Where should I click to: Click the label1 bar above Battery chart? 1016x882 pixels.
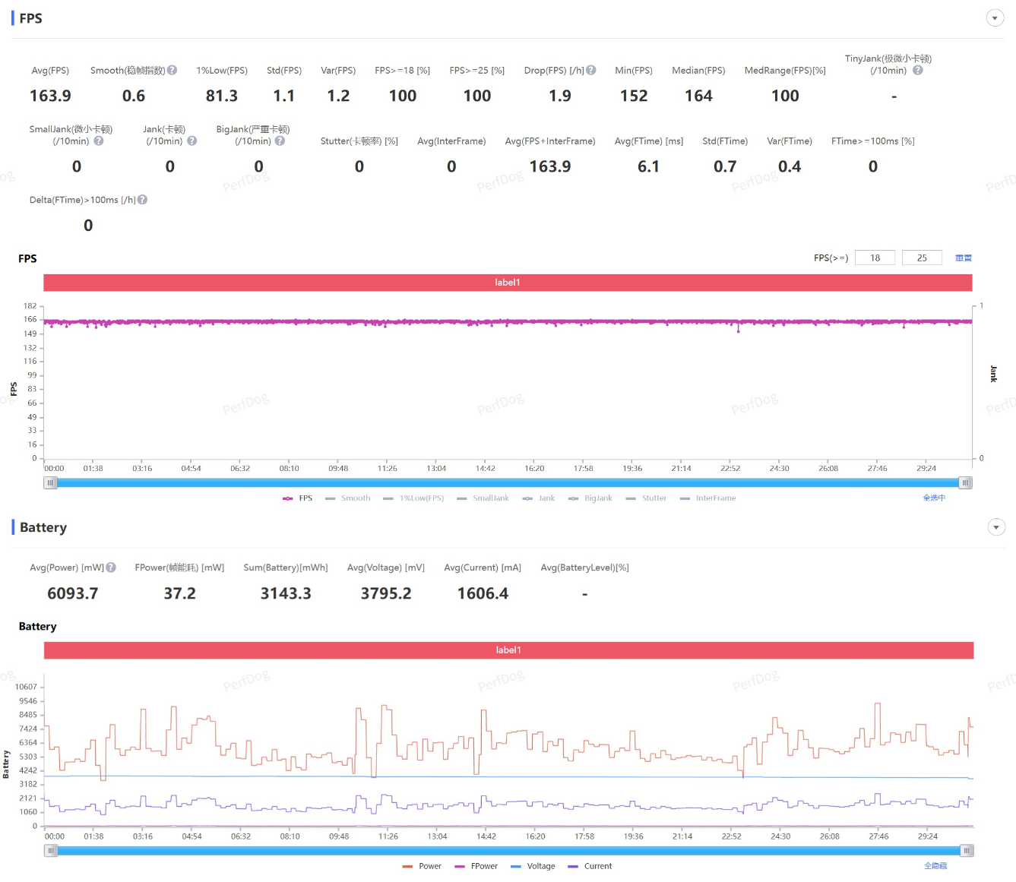coord(508,650)
